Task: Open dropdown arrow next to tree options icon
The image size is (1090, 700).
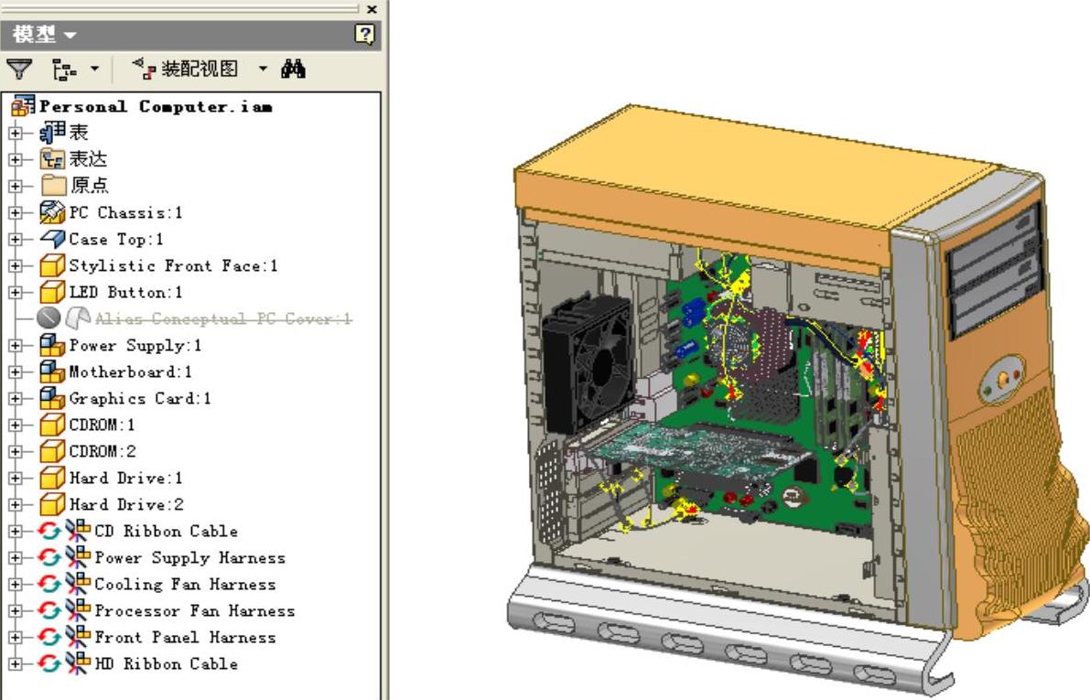Action: pyautogui.click(x=94, y=69)
